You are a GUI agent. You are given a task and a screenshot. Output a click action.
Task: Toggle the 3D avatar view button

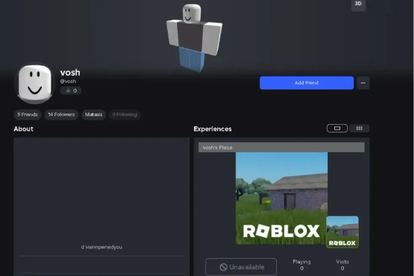pyautogui.click(x=358, y=4)
